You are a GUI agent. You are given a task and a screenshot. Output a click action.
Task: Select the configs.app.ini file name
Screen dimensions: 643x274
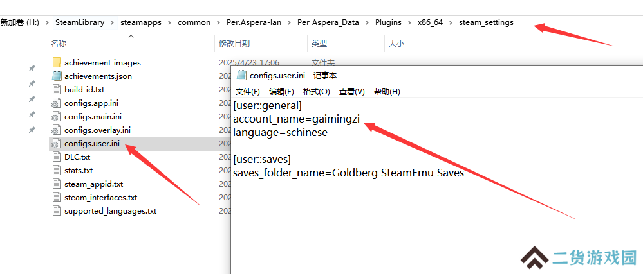[x=91, y=103]
